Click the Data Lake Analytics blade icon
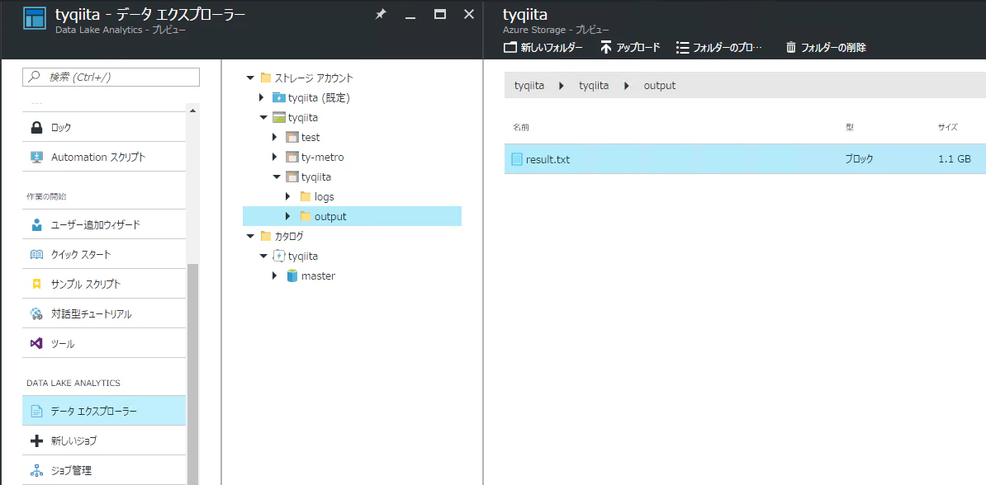Viewport: 986px width, 485px height. (35, 18)
